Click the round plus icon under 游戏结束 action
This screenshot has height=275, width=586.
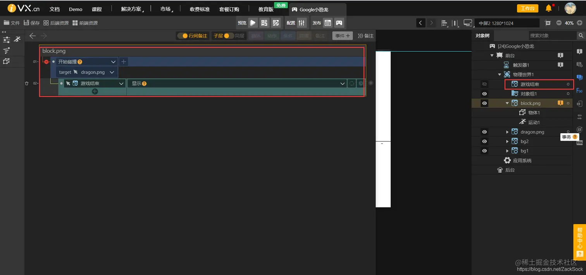pyautogui.click(x=95, y=91)
